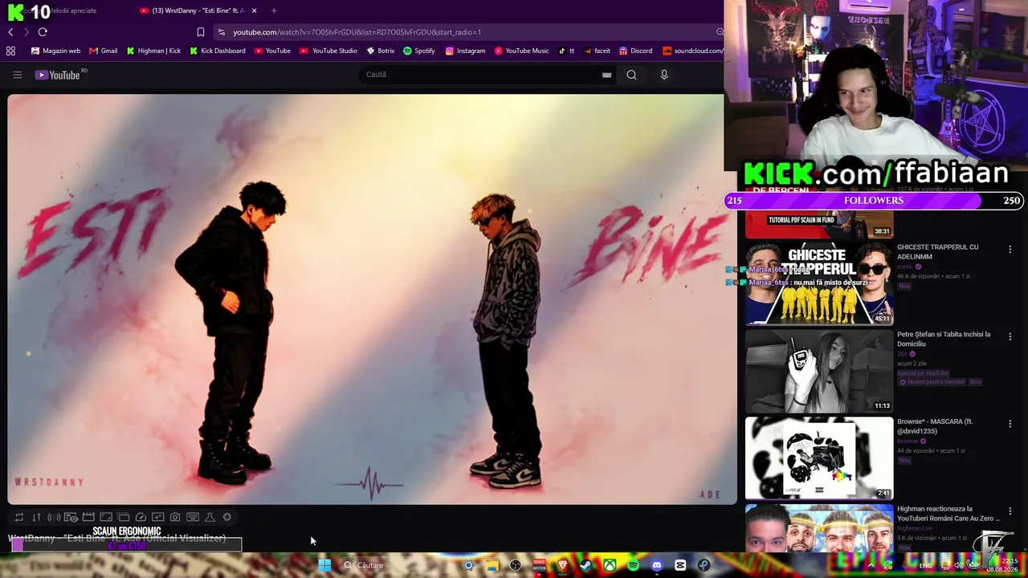Open the faceit bookmark
This screenshot has height=578, width=1028.
(x=596, y=51)
